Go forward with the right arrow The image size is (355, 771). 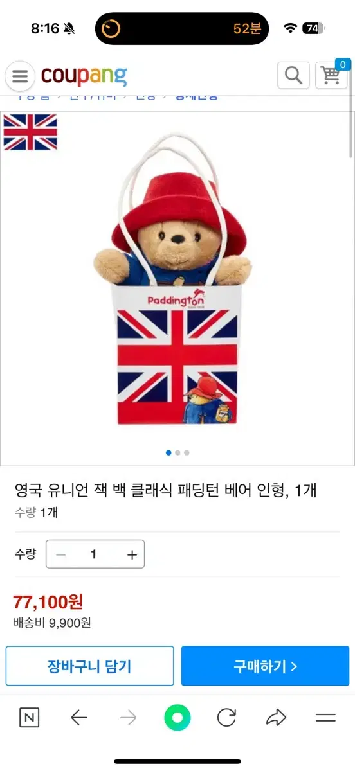click(128, 718)
